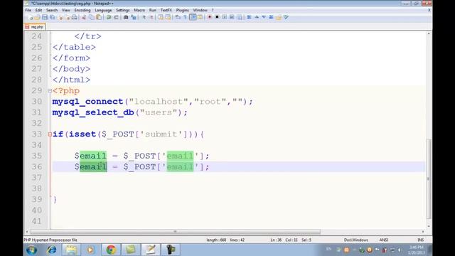Click the Save All toolbar icon
Screen dimensions: 455x256
(x=52, y=17)
